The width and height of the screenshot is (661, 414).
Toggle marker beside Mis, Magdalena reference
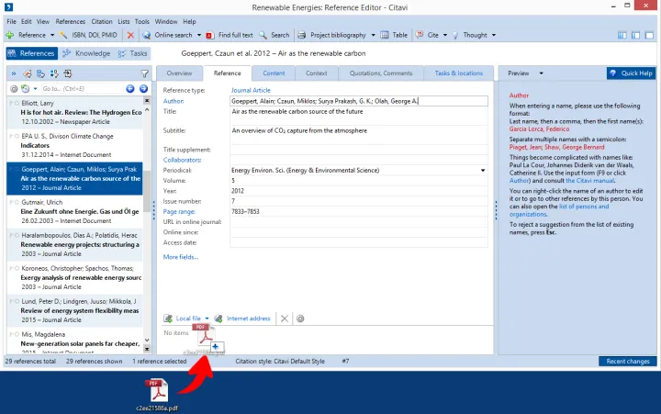16,334
